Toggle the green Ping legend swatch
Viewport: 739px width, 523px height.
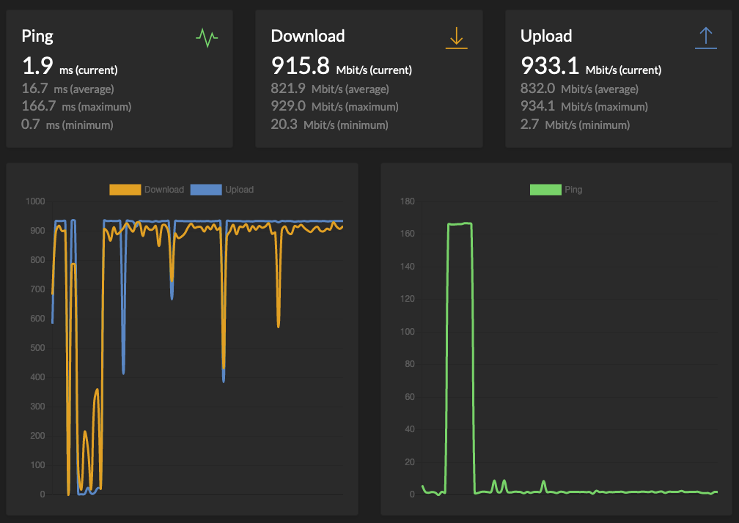[x=545, y=190]
